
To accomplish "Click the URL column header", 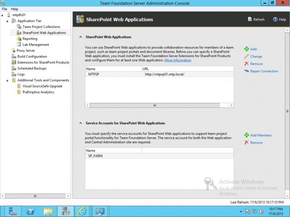I will coord(187,69).
